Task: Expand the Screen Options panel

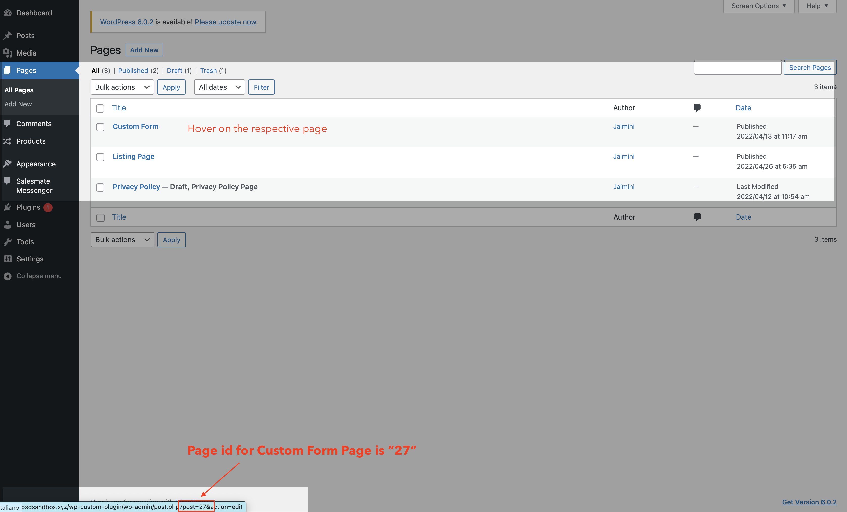Action: point(758,6)
